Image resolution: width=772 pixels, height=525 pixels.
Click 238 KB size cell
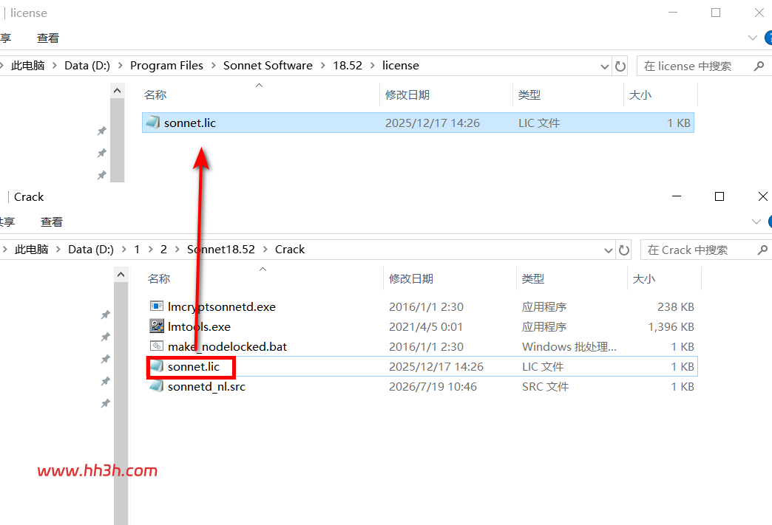[676, 306]
